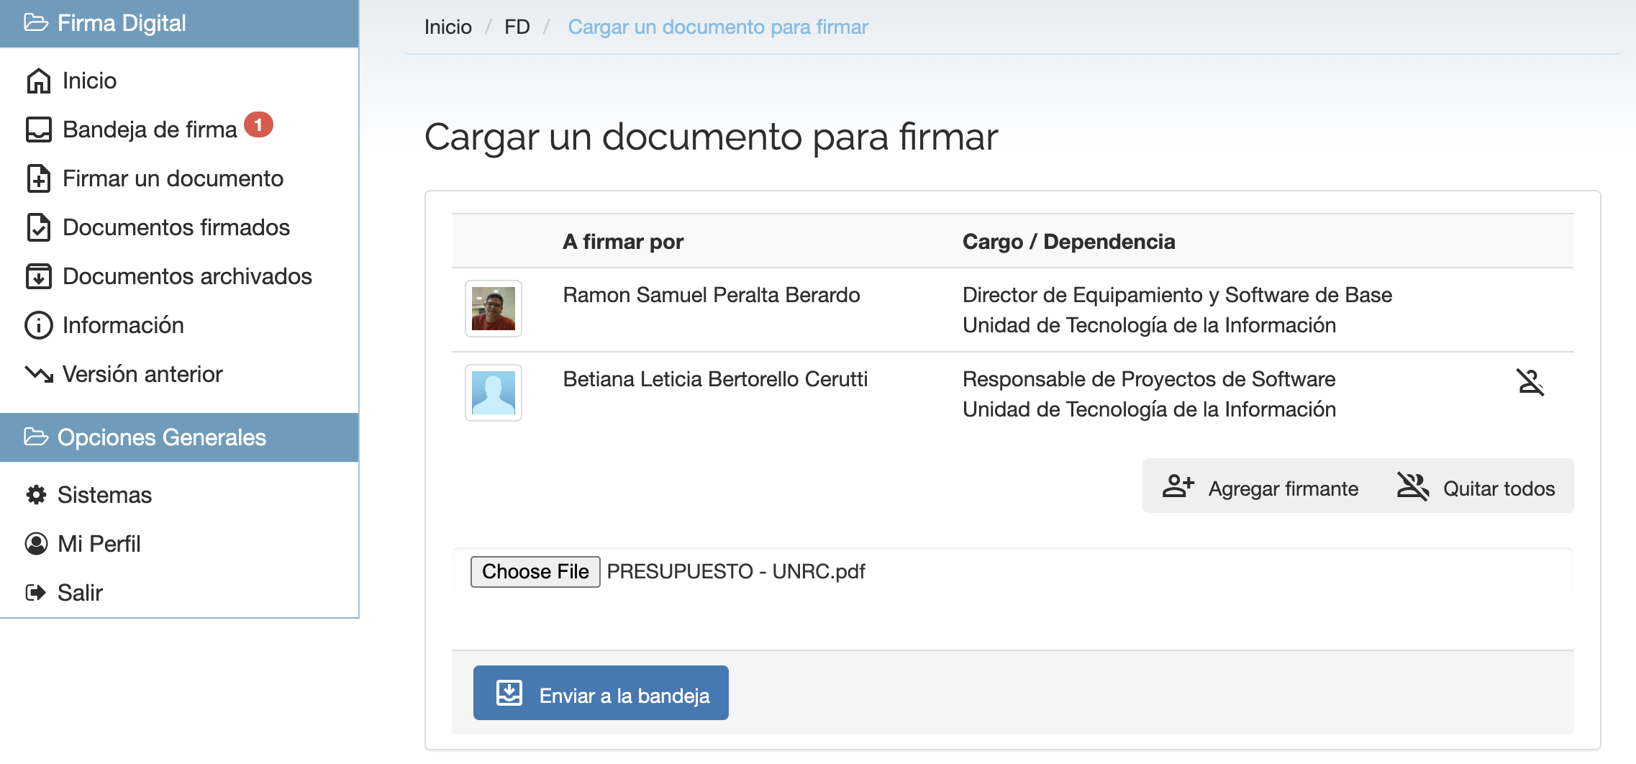
Task: Select Firmar un documento in the sidebar
Action: [x=173, y=178]
